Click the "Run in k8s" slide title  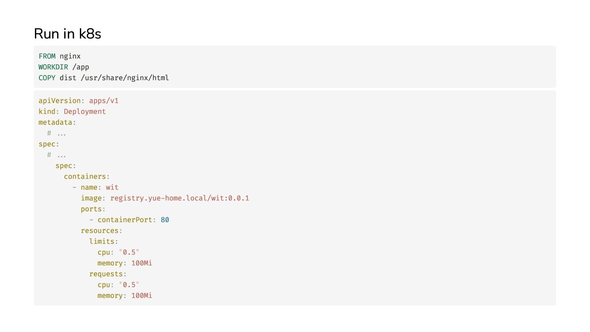coord(67,34)
